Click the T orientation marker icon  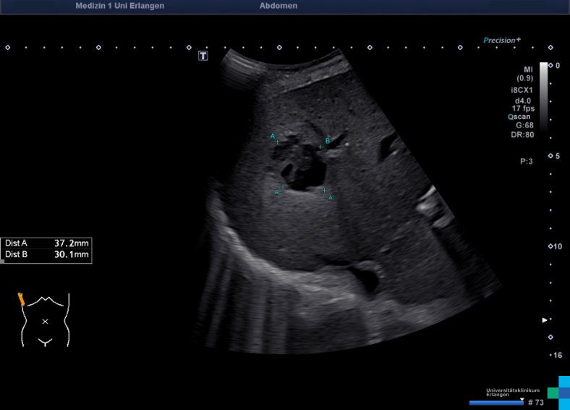(203, 56)
